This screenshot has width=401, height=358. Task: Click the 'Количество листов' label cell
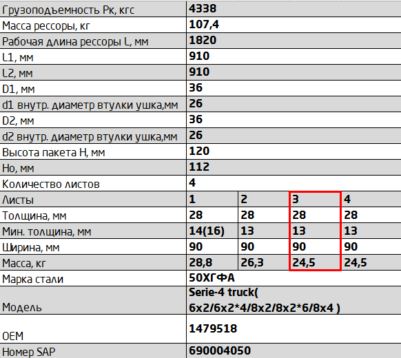point(93,183)
